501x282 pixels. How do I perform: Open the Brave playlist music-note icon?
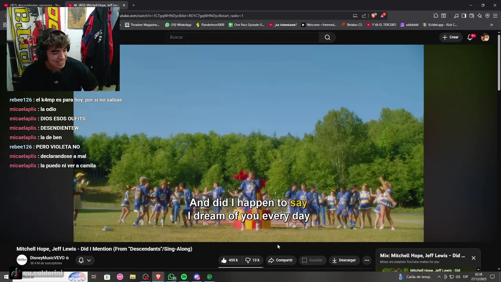tap(456, 16)
